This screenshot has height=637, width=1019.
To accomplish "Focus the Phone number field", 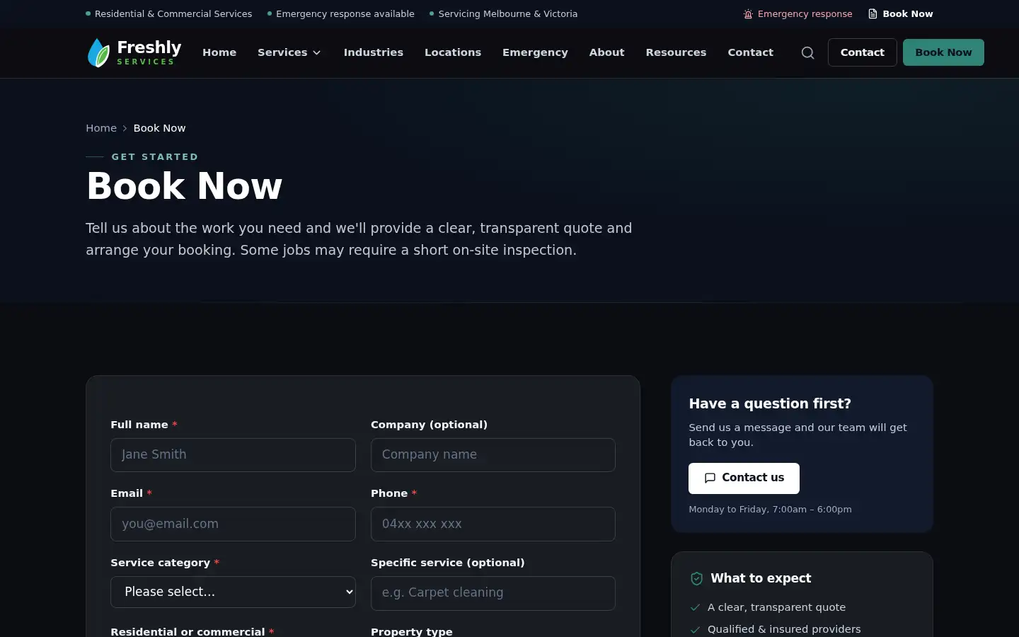I will [493, 524].
